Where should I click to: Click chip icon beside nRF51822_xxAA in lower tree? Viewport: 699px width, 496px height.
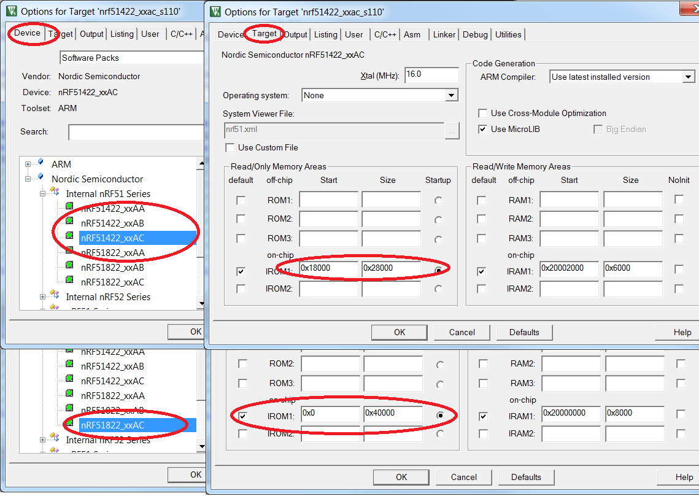coord(69,394)
